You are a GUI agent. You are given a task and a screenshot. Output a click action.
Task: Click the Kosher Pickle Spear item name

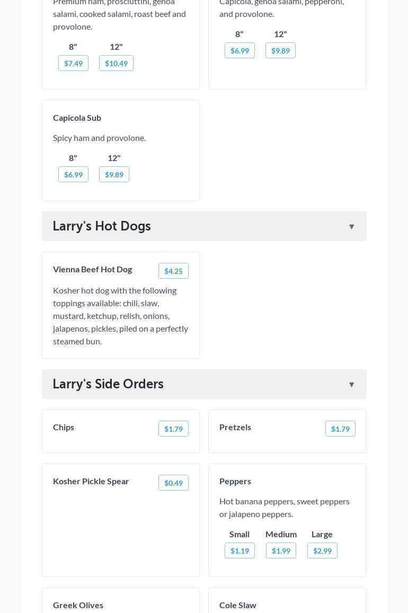click(x=91, y=481)
